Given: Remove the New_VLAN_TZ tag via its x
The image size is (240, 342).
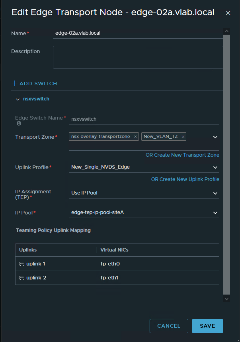Looking at the screenshot, I should tap(183, 136).
